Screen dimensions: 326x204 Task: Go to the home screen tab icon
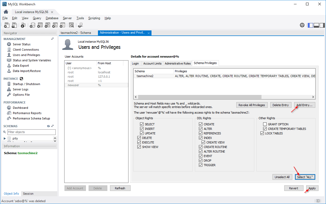click(6, 12)
